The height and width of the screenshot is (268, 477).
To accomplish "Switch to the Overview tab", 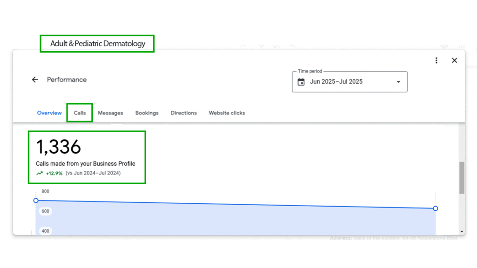I will click(49, 113).
